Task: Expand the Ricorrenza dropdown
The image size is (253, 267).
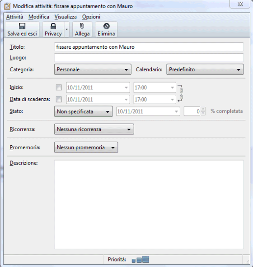Action: click(94, 129)
